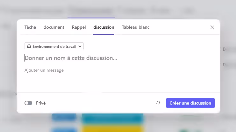Toggle the Privé switch on
Image resolution: width=236 pixels, height=132 pixels.
click(x=28, y=103)
